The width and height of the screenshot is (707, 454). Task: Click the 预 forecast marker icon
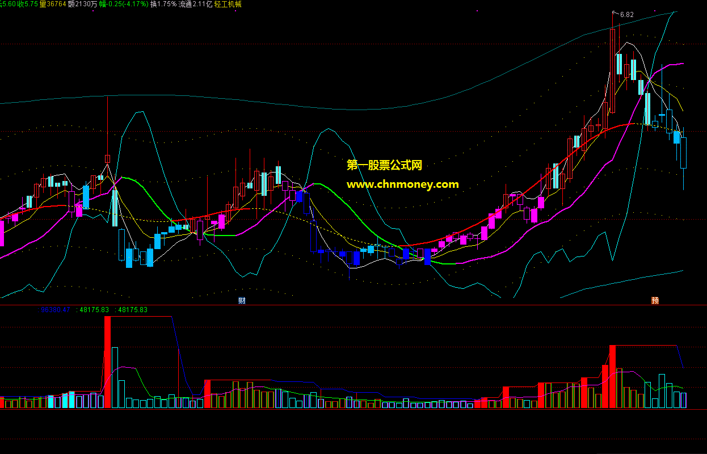(x=655, y=300)
